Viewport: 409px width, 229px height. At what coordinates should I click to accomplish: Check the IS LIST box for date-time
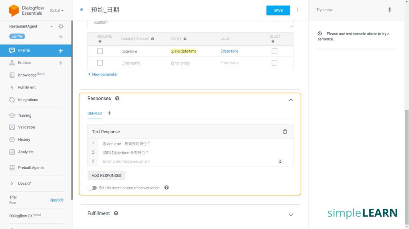coord(274,51)
